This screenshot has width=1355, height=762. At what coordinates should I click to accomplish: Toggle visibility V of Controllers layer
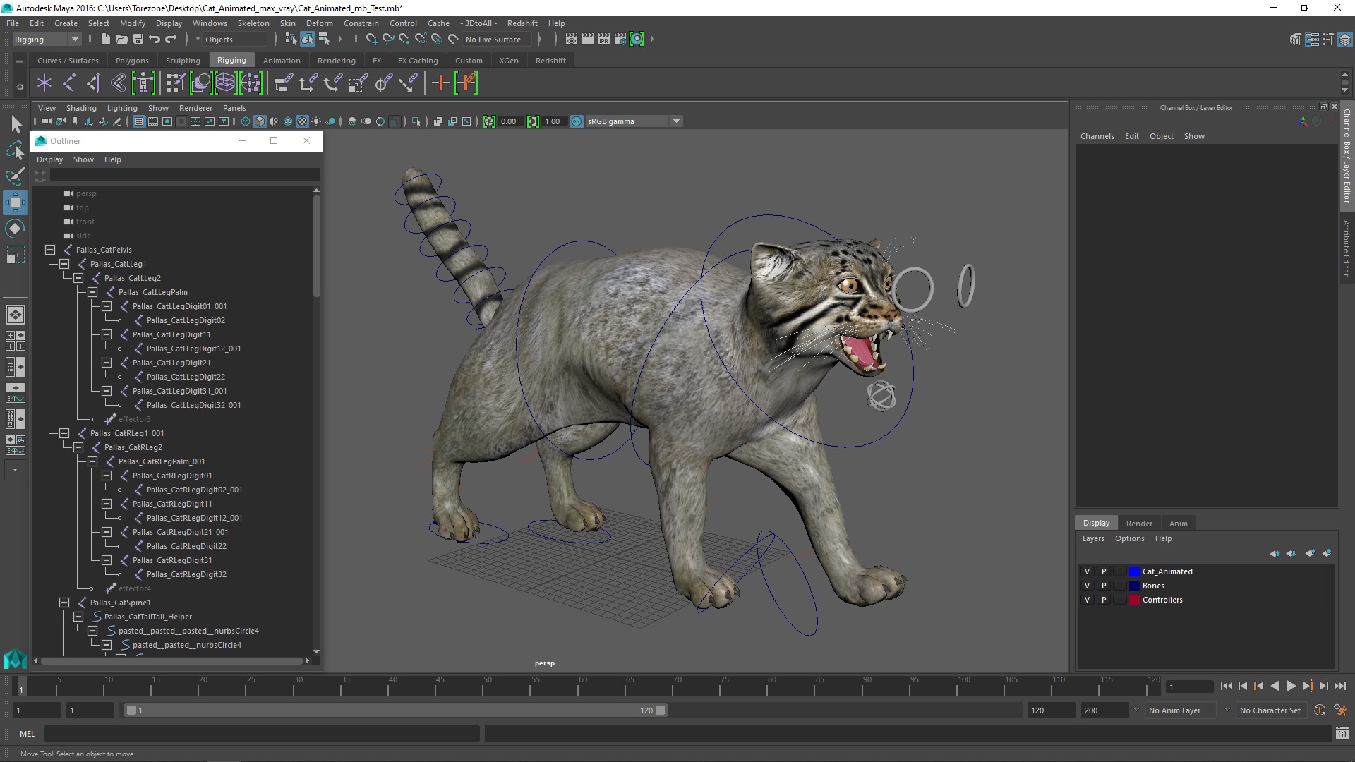[x=1087, y=600]
